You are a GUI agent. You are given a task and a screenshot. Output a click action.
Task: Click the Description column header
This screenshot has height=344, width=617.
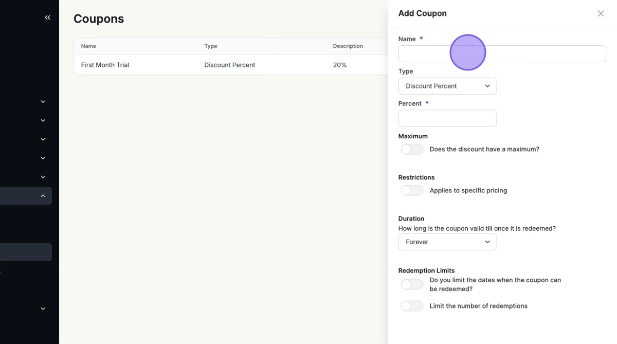click(x=348, y=46)
